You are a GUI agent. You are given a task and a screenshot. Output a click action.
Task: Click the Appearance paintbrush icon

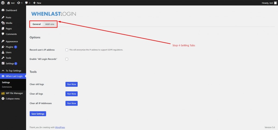(3, 41)
